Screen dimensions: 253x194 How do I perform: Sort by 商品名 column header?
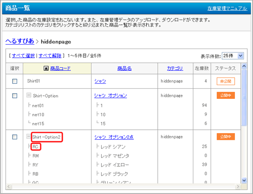tap(124, 68)
